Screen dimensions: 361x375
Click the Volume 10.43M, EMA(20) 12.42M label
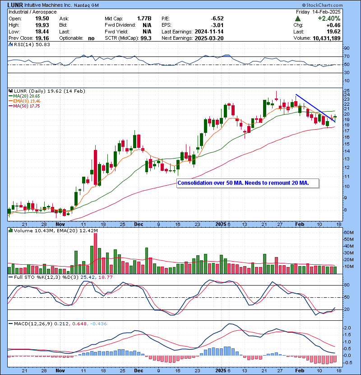56,230
